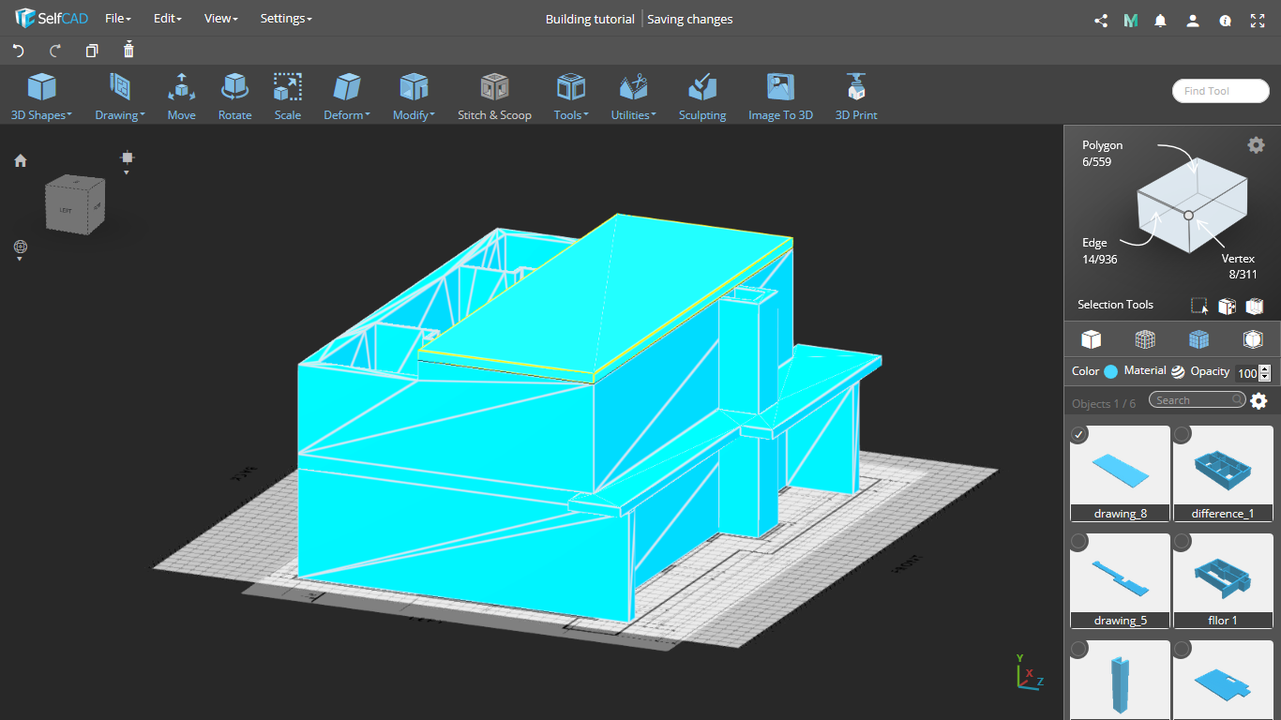Open the Material sphere picker
Viewport: 1281px width, 720px height.
click(x=1178, y=371)
